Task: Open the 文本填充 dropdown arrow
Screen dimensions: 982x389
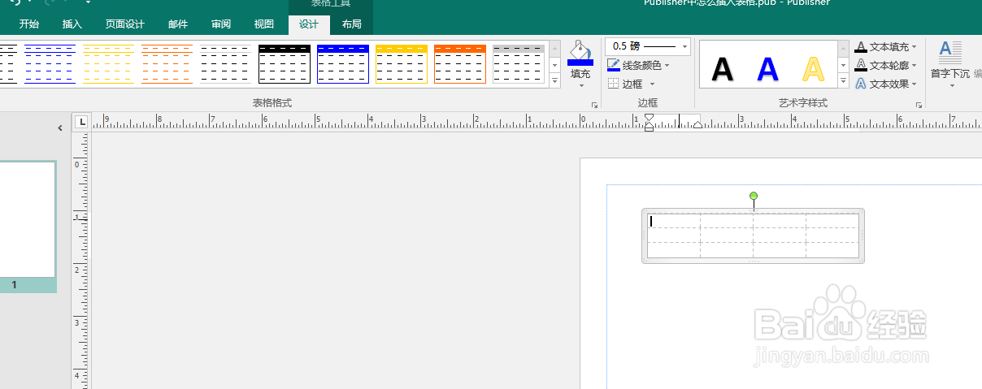Action: tap(915, 47)
